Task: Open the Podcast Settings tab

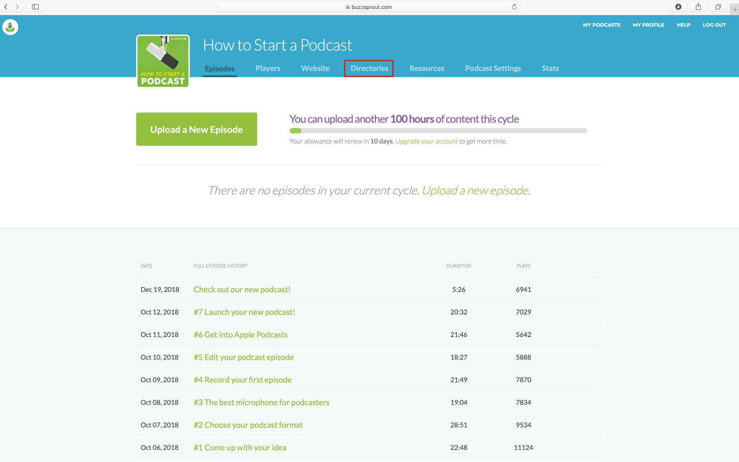Action: pos(493,68)
